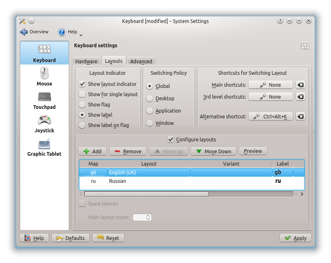Select Graphic Tablet settings
Image resolution: width=331 pixels, height=263 pixels.
44,148
